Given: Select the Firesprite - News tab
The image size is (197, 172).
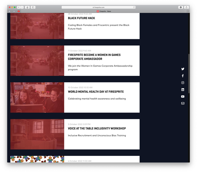Looking at the screenshot, I should [x=104, y=11].
